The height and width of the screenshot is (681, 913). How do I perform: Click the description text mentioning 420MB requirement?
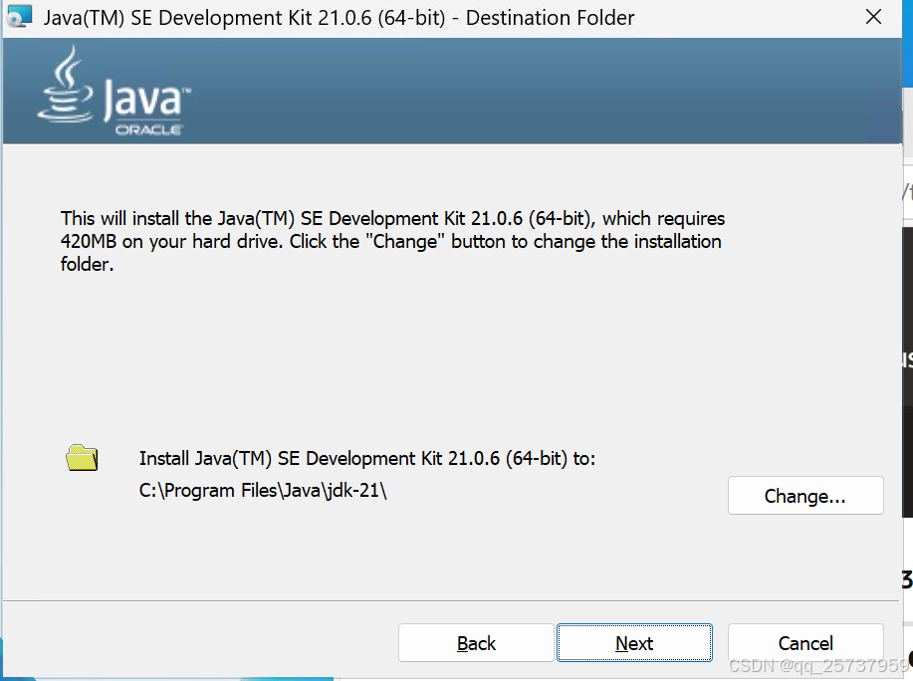pos(392,241)
